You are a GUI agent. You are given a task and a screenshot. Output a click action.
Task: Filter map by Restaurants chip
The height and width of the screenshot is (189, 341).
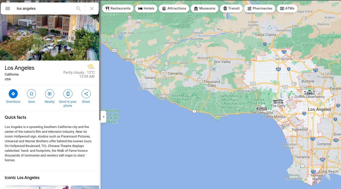click(118, 8)
